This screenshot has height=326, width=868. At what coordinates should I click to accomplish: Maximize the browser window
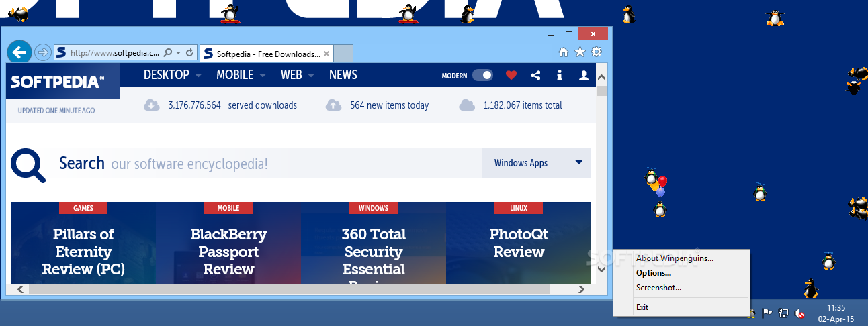[569, 33]
